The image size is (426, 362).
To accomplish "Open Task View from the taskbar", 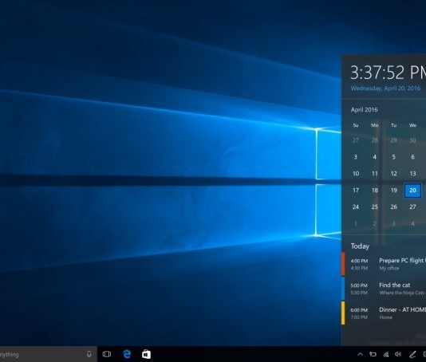I will point(107,354).
